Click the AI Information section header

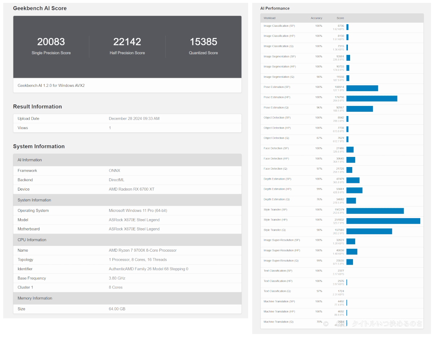point(127,160)
